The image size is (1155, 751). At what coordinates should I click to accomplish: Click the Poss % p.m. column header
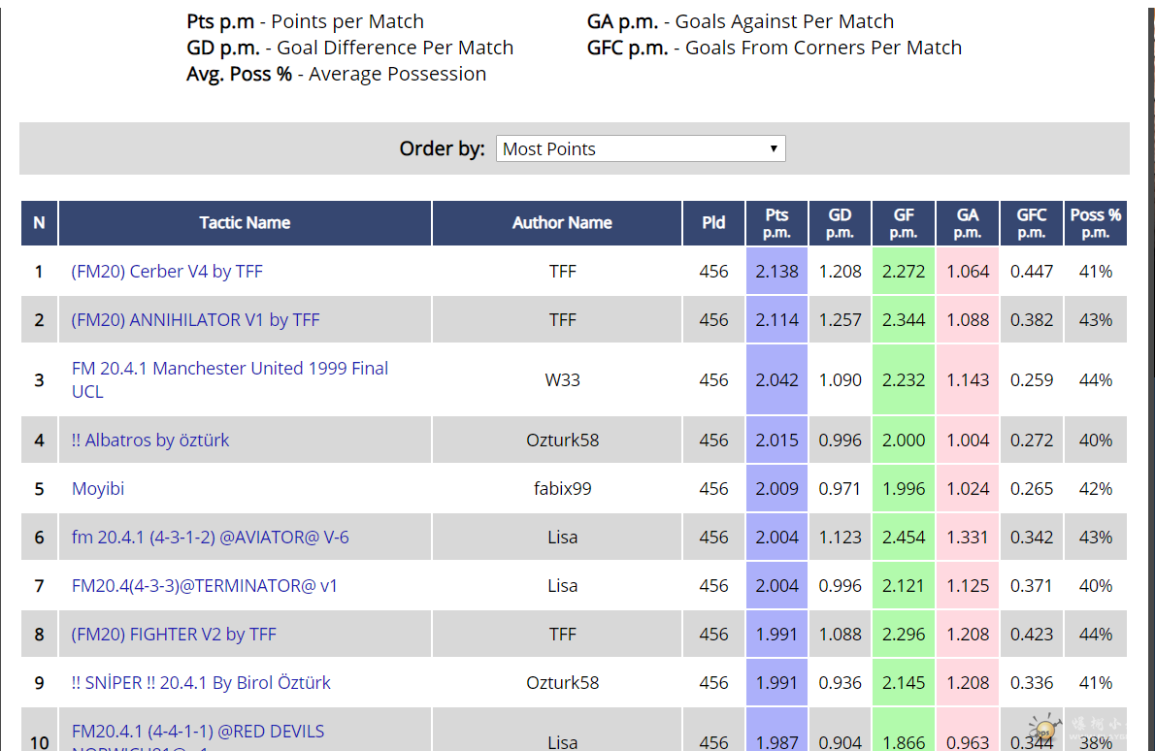click(x=1095, y=223)
